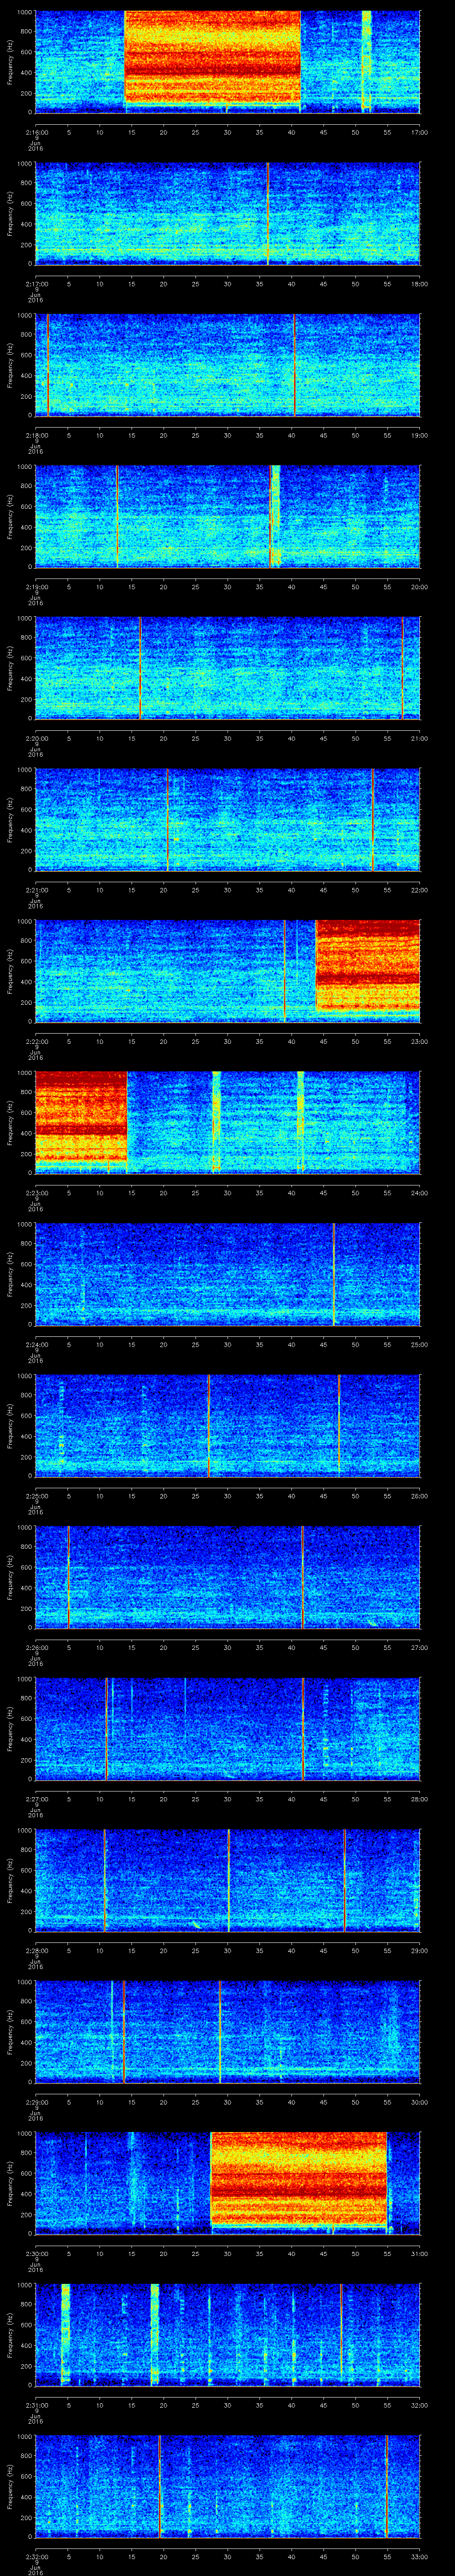Click the 1000 frequency tick of 2:20:00 spectrogram

tap(24, 619)
